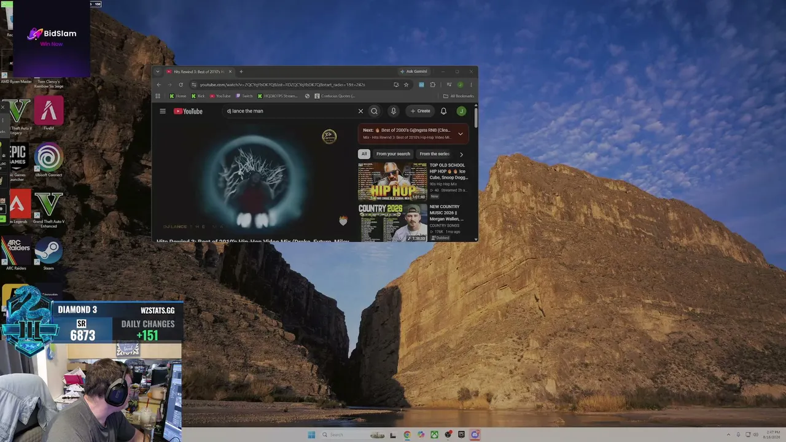Reload the page in Chrome

(181, 85)
